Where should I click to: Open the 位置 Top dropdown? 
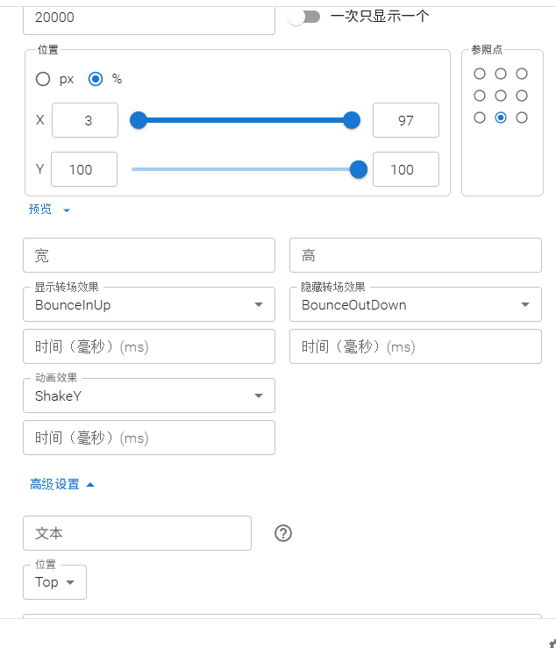54,582
